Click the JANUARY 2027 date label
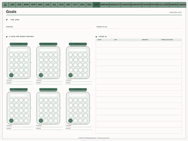 pyautogui.click(x=176, y=12)
